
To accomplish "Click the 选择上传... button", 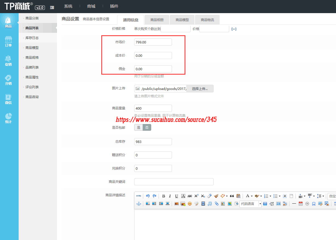I will tap(200, 89).
